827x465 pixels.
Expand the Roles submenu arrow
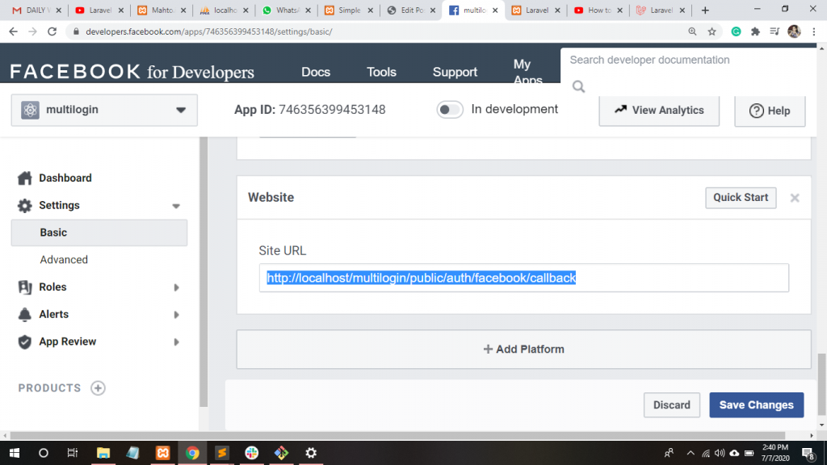coord(176,287)
